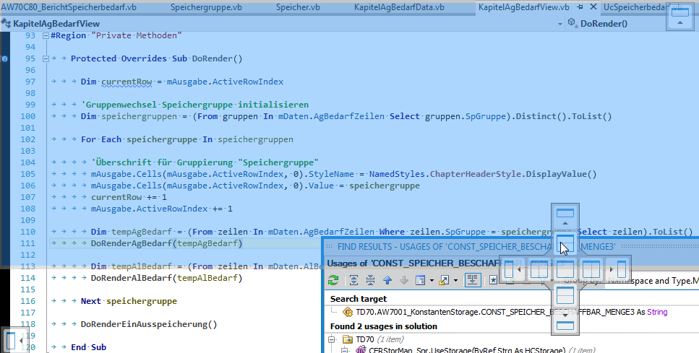Click the 'Gruppenwechsel Speichergruppe initialisieren' comment
Screen dimensions: 699x353
[194, 105]
